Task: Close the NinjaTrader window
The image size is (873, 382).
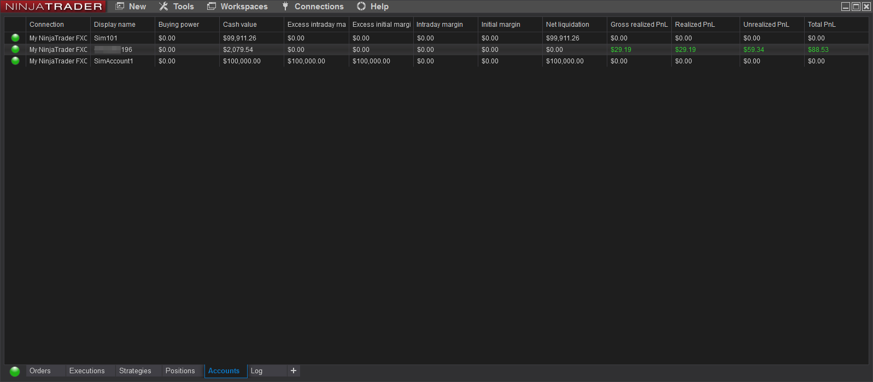Action: point(866,7)
